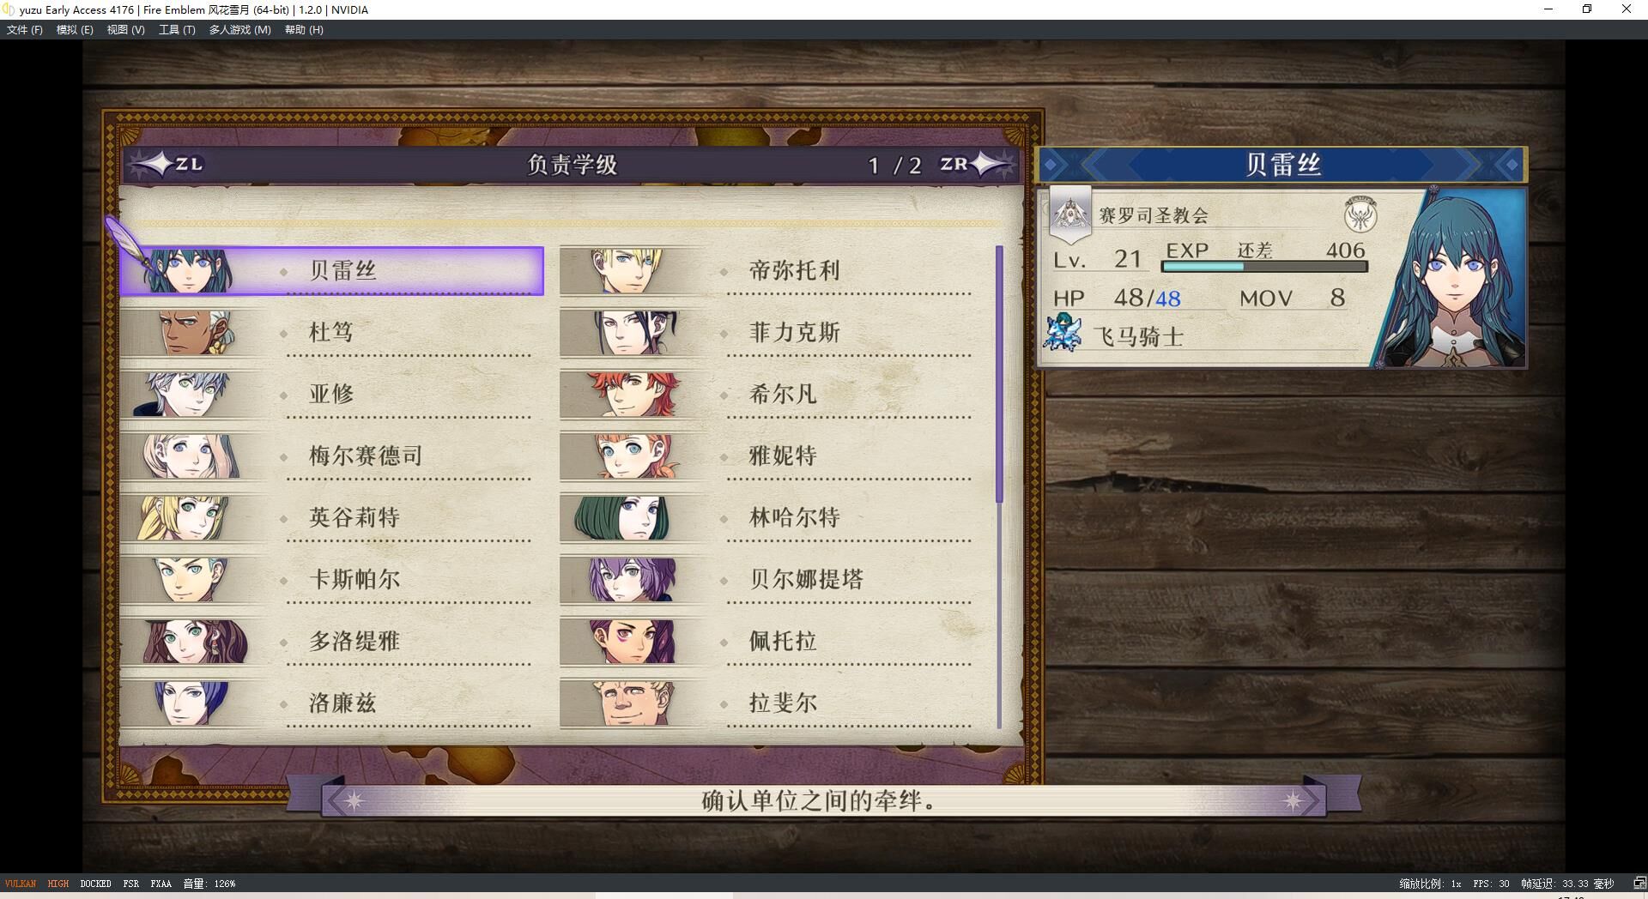
Task: Toggle the FXAA anti-aliasing setting
Action: click(x=161, y=884)
